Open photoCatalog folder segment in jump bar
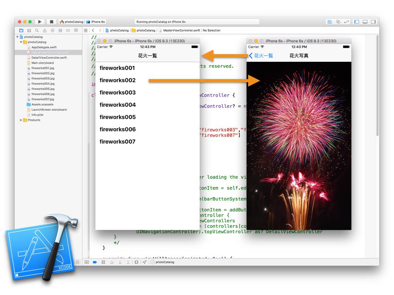The width and height of the screenshot is (394, 295). (144, 30)
